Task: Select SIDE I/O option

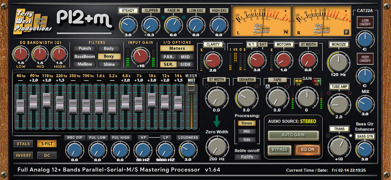Action: click(186, 64)
